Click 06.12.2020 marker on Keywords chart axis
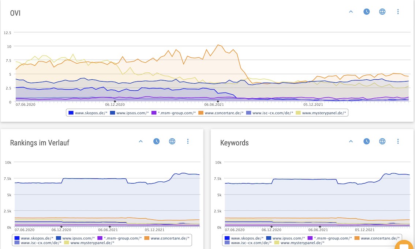The width and height of the screenshot is (415, 249). click(272, 227)
